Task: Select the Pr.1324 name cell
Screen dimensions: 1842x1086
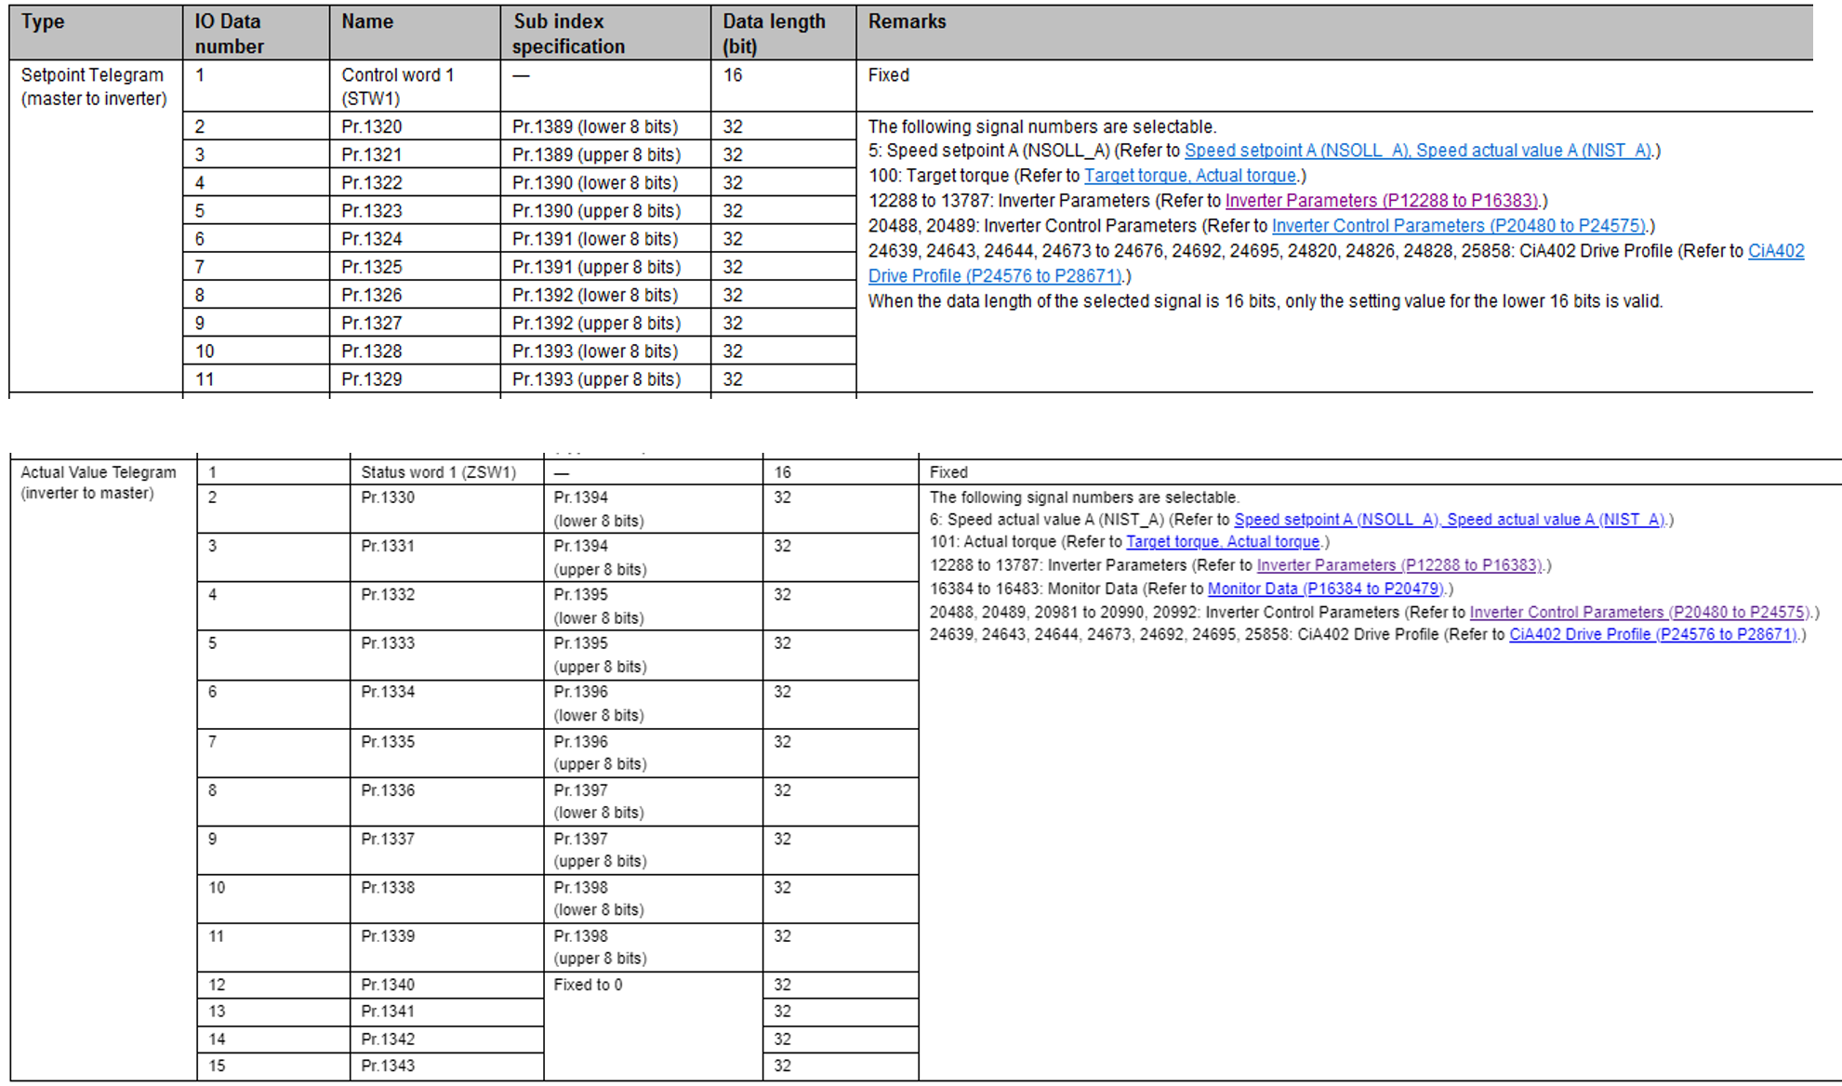Action: point(415,238)
